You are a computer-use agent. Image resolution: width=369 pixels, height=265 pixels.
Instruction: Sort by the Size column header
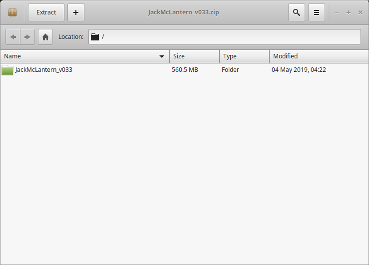click(x=194, y=56)
